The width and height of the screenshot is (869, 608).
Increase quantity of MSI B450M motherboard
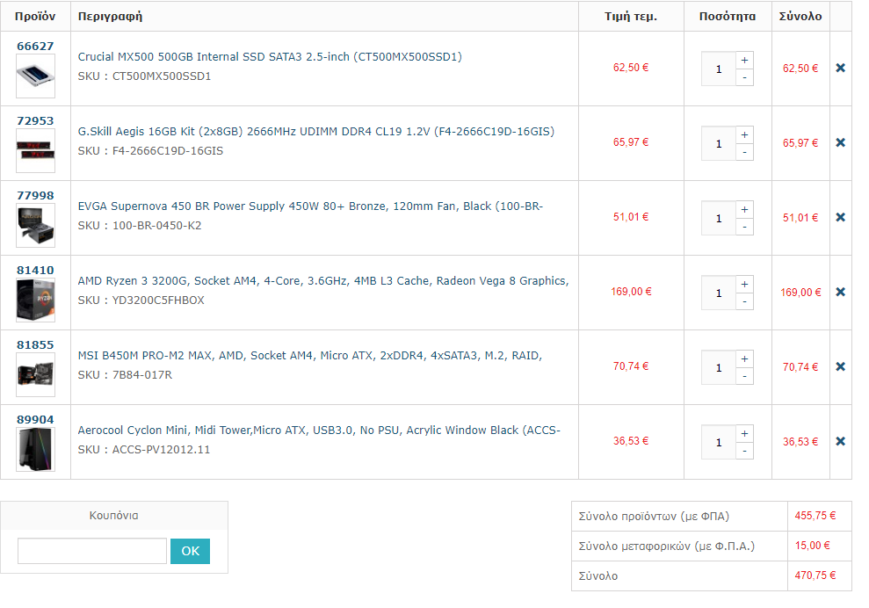pyautogui.click(x=744, y=358)
